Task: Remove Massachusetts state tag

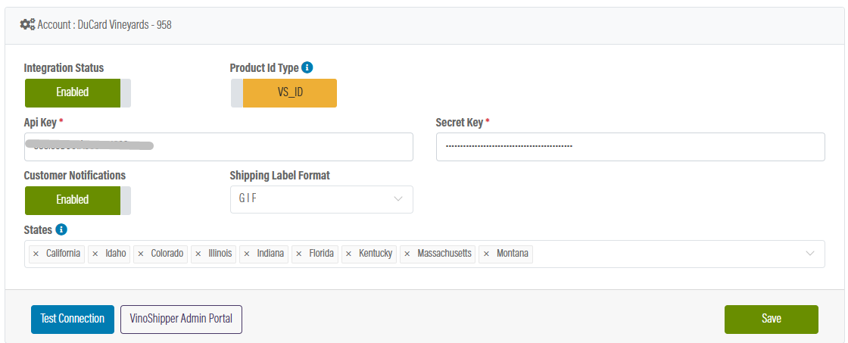Action: coord(407,254)
